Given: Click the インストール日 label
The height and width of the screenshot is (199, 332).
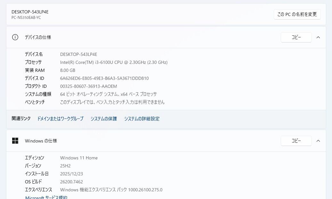Looking at the screenshot, I should click(x=37, y=174).
